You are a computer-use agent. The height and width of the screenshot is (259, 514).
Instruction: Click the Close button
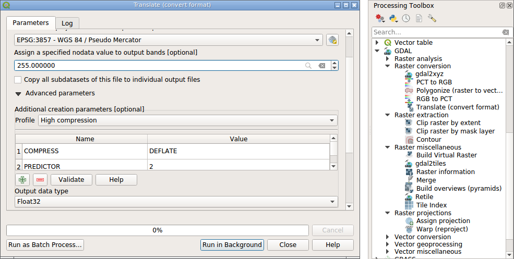[288, 244]
